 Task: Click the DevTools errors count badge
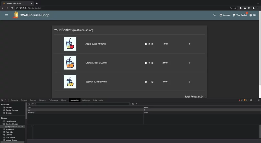pyautogui.click(x=240, y=100)
